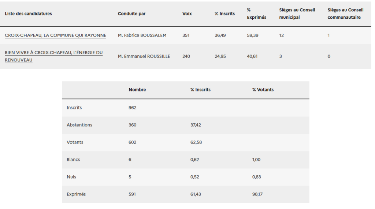Screen dimensions: 375x209
Task: Click the Sièges au Conseil municipal header
Action: pos(297,14)
